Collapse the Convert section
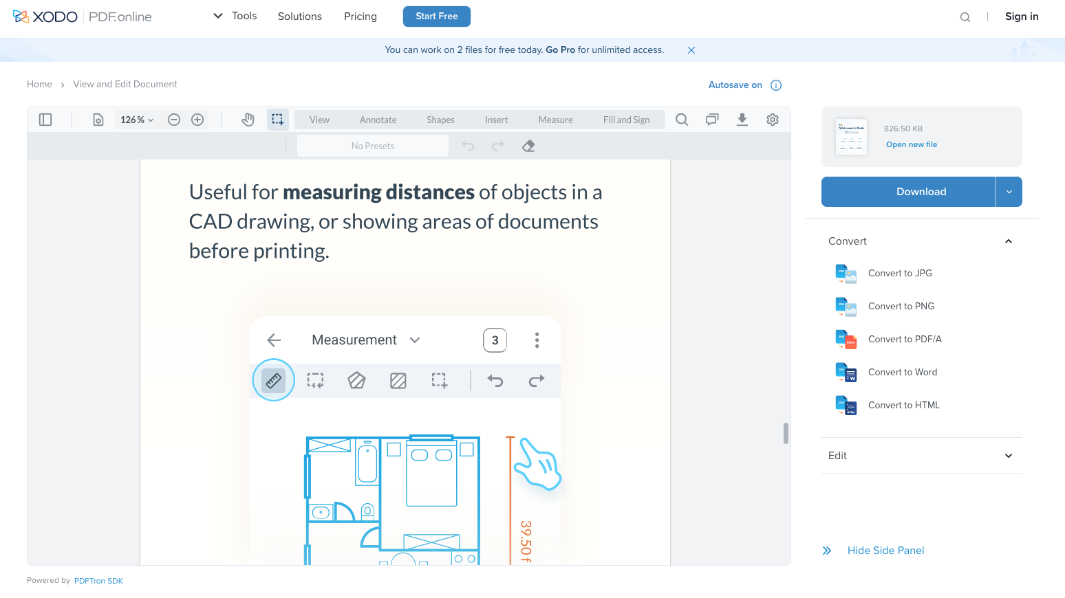This screenshot has height=598, width=1065. coord(1009,241)
